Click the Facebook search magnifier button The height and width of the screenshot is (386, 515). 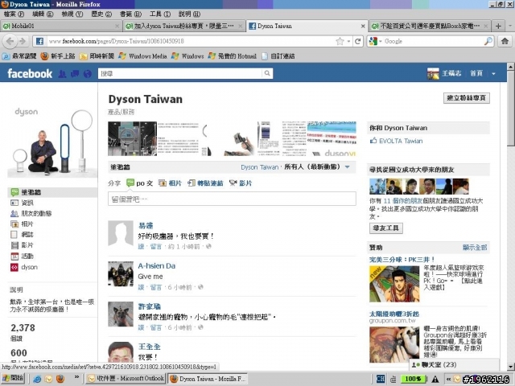click(x=267, y=73)
